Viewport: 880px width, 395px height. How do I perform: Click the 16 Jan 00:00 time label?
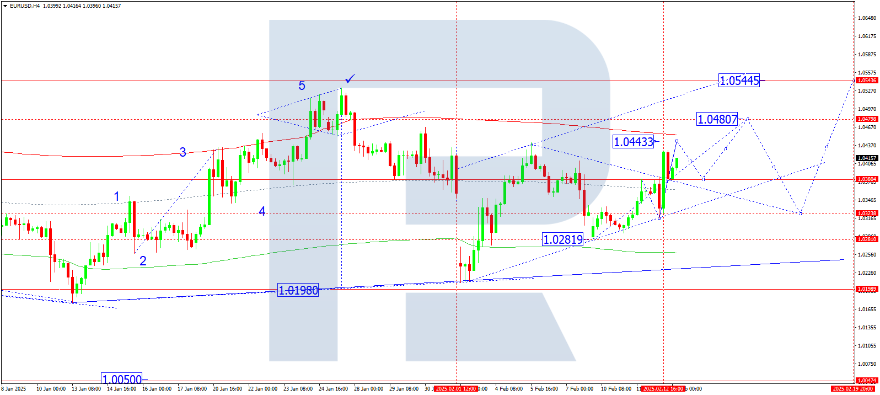(x=157, y=389)
